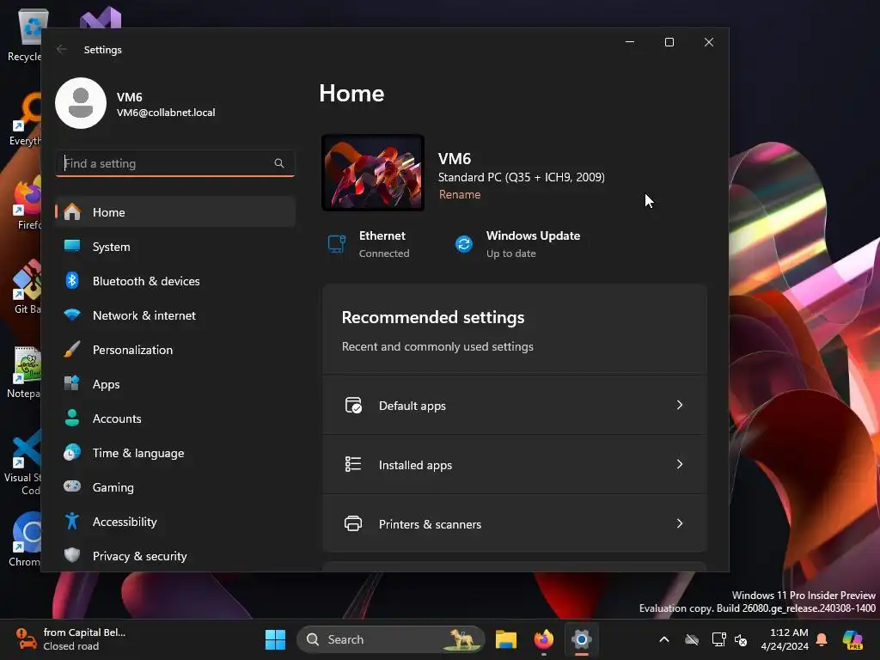The width and height of the screenshot is (880, 660).
Task: Click the VM6 user avatar
Action: click(x=81, y=103)
